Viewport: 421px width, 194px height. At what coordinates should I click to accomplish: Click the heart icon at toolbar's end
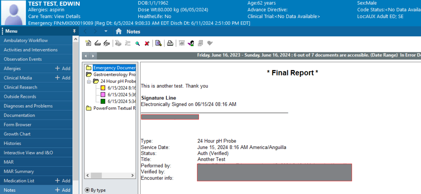[209, 43]
